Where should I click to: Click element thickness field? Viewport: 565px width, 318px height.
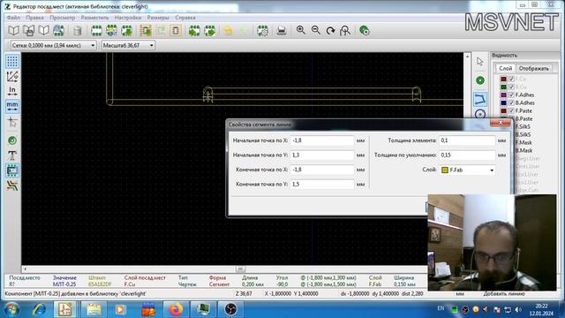467,140
